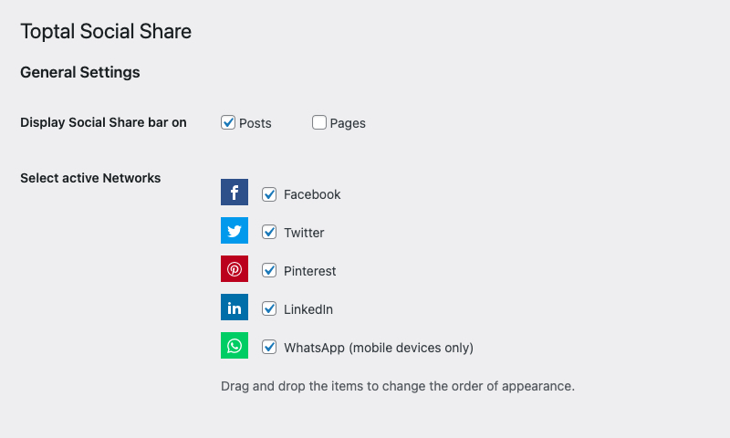Viewport: 730px width, 438px height.
Task: Click the Twitter bird icon
Action: point(235,231)
